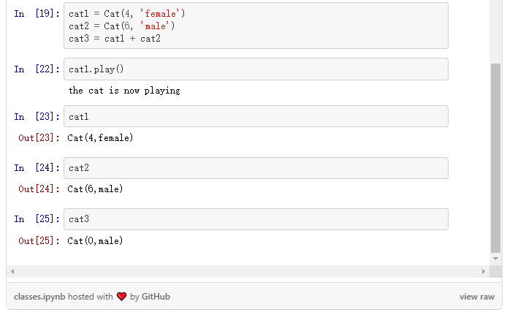Screen dimensions: 507x312
Task: Click the "view raw" link
Action: coord(477,297)
